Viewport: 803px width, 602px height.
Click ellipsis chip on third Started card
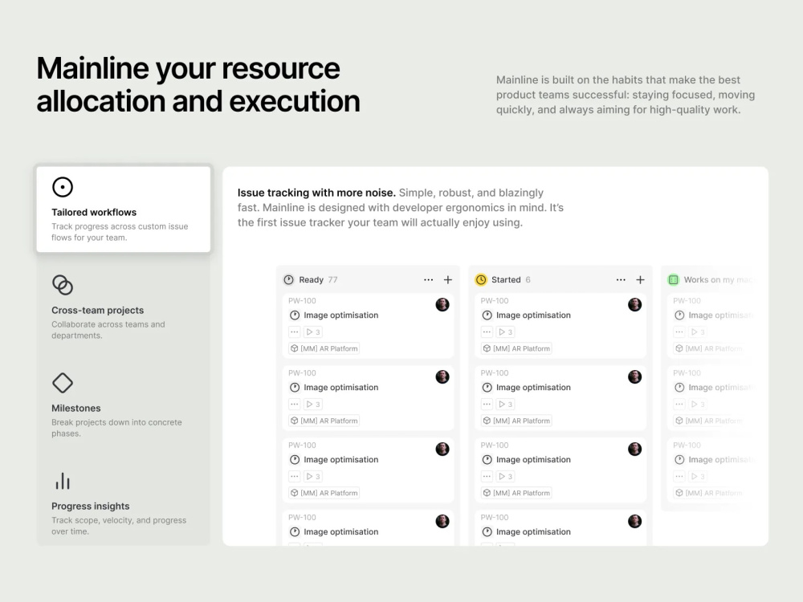pyautogui.click(x=487, y=476)
